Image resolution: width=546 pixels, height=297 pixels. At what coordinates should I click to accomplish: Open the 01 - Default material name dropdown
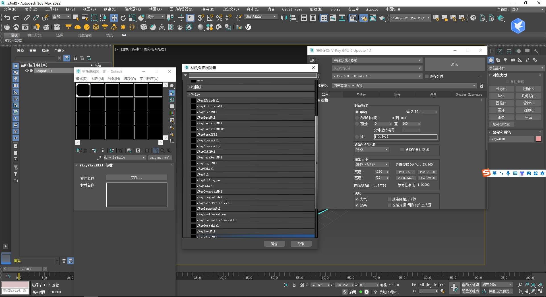click(x=144, y=158)
